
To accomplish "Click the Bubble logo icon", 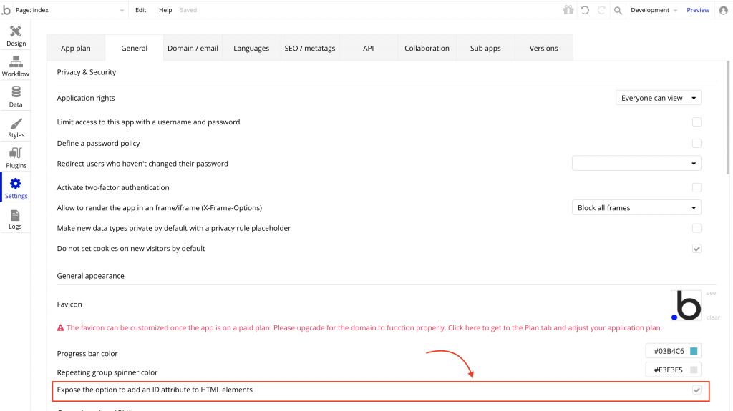I will click(x=6, y=10).
